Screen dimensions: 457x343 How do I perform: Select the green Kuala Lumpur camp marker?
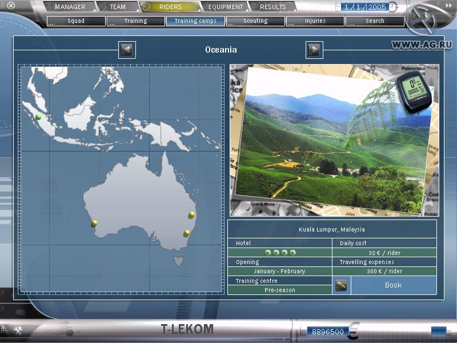(x=38, y=117)
